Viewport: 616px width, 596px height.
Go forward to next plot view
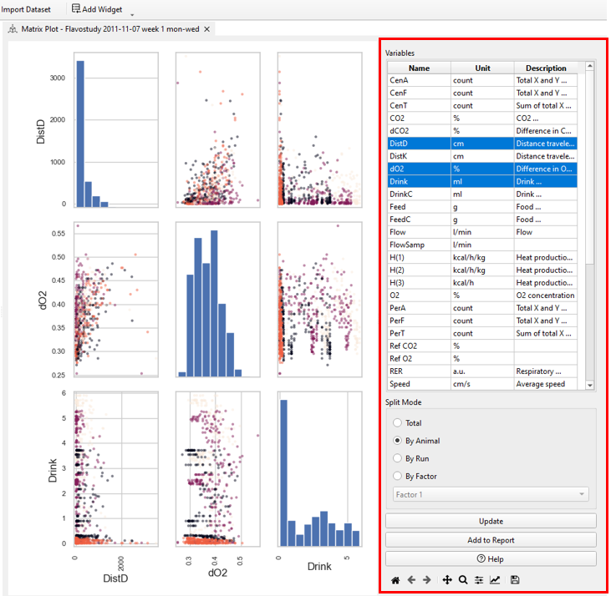click(x=427, y=580)
